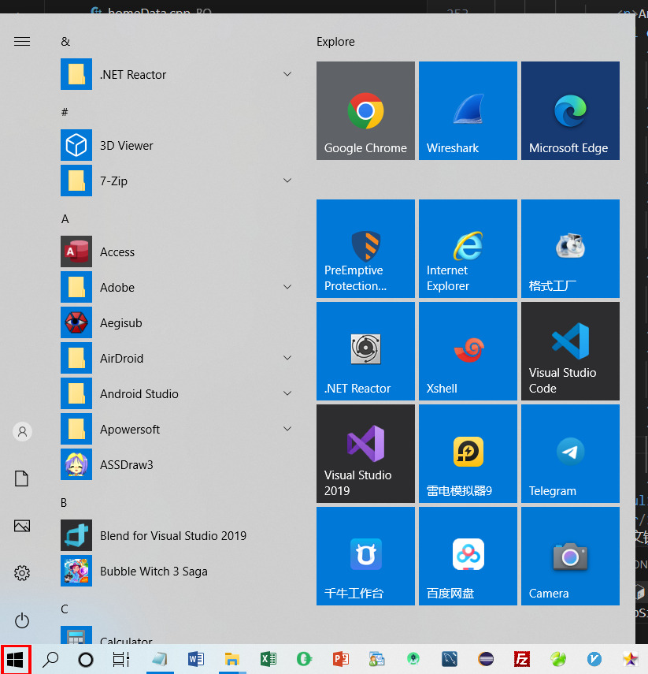Launch Visual Studio 2019 tile

tap(365, 453)
